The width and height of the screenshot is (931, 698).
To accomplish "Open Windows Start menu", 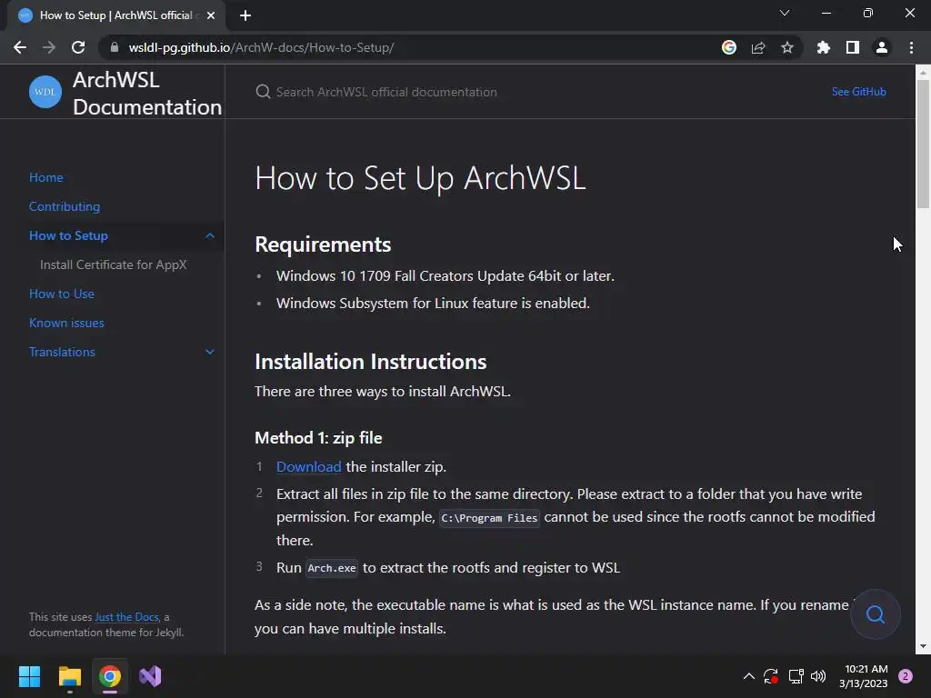I will coord(29,676).
